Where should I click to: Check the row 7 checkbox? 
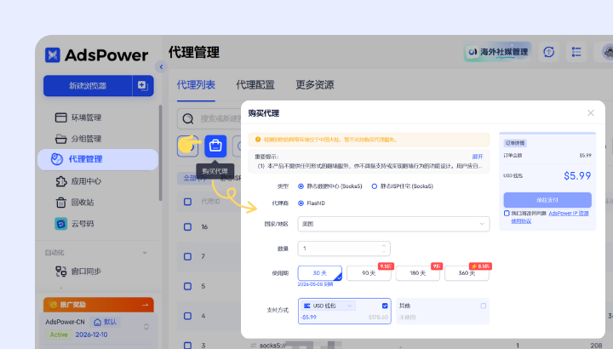(187, 256)
